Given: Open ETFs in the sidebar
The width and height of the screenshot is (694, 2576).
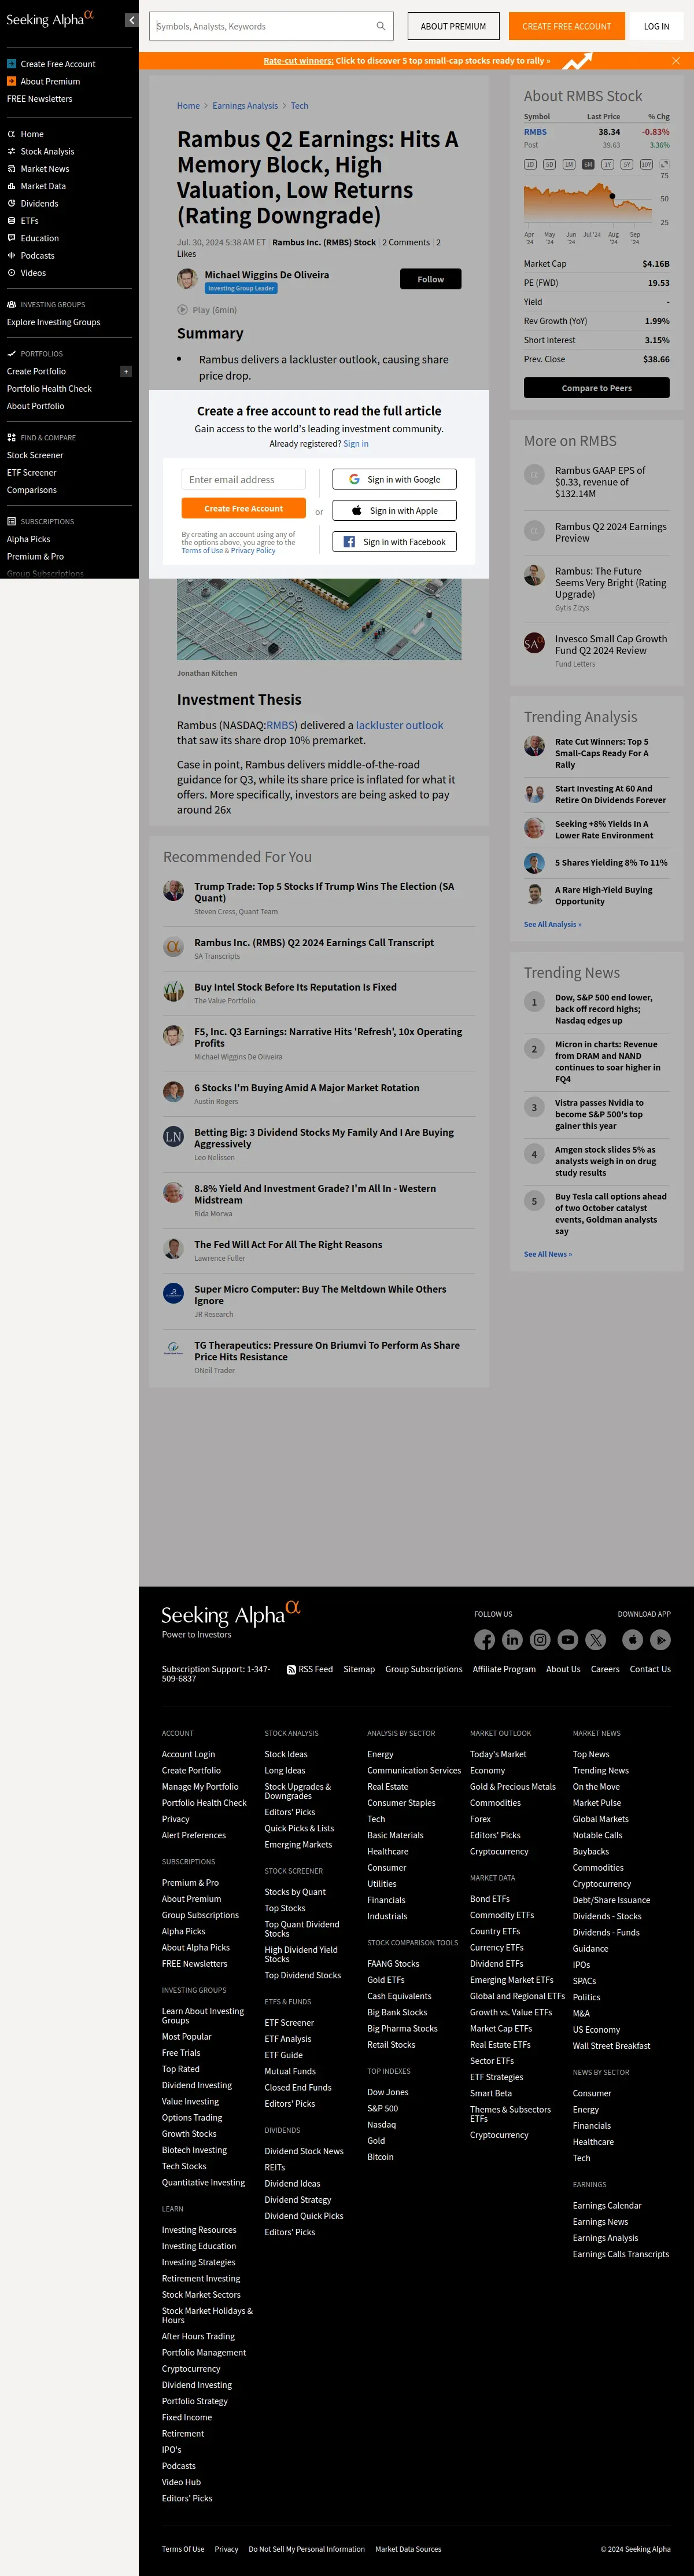Looking at the screenshot, I should coord(29,221).
